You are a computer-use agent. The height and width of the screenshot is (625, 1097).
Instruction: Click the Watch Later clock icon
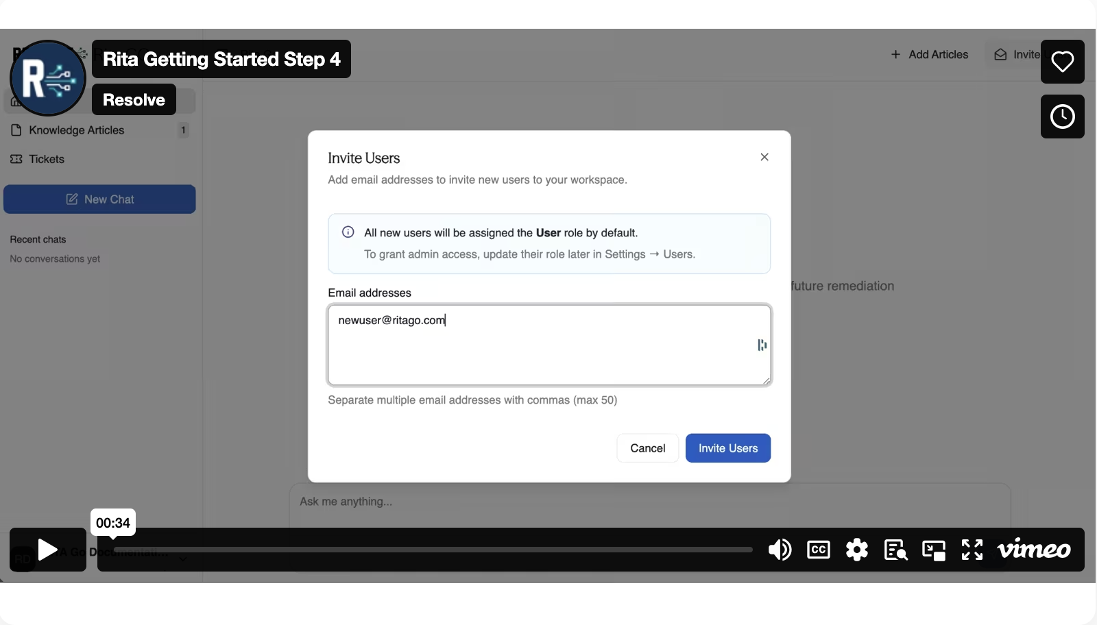click(1062, 117)
